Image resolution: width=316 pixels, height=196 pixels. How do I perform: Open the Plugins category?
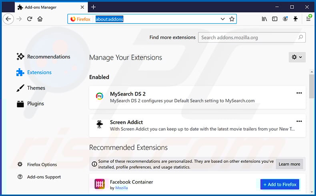[30, 104]
